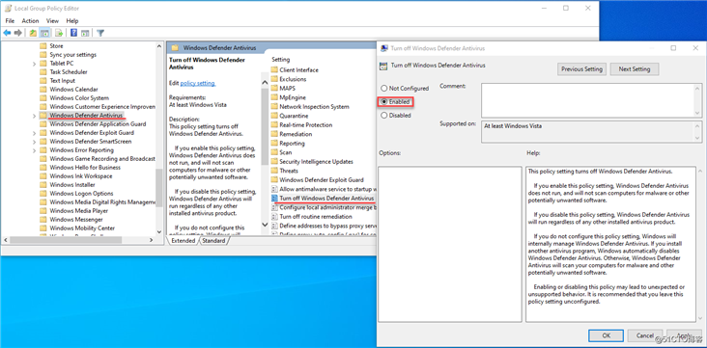Screen dimensions: 707x348
Task: Click the description pane scroll-up arrow
Action: [x=265, y=82]
